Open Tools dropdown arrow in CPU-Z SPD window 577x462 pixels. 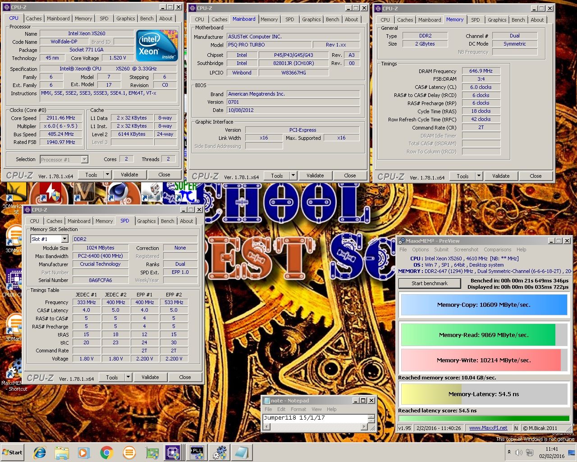tap(128, 377)
